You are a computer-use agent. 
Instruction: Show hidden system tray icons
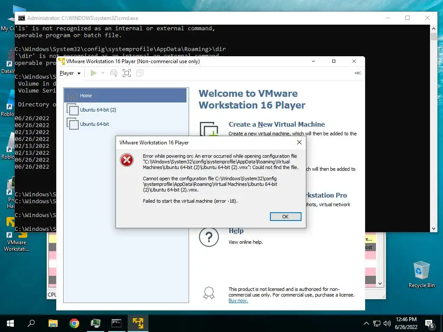(366, 323)
